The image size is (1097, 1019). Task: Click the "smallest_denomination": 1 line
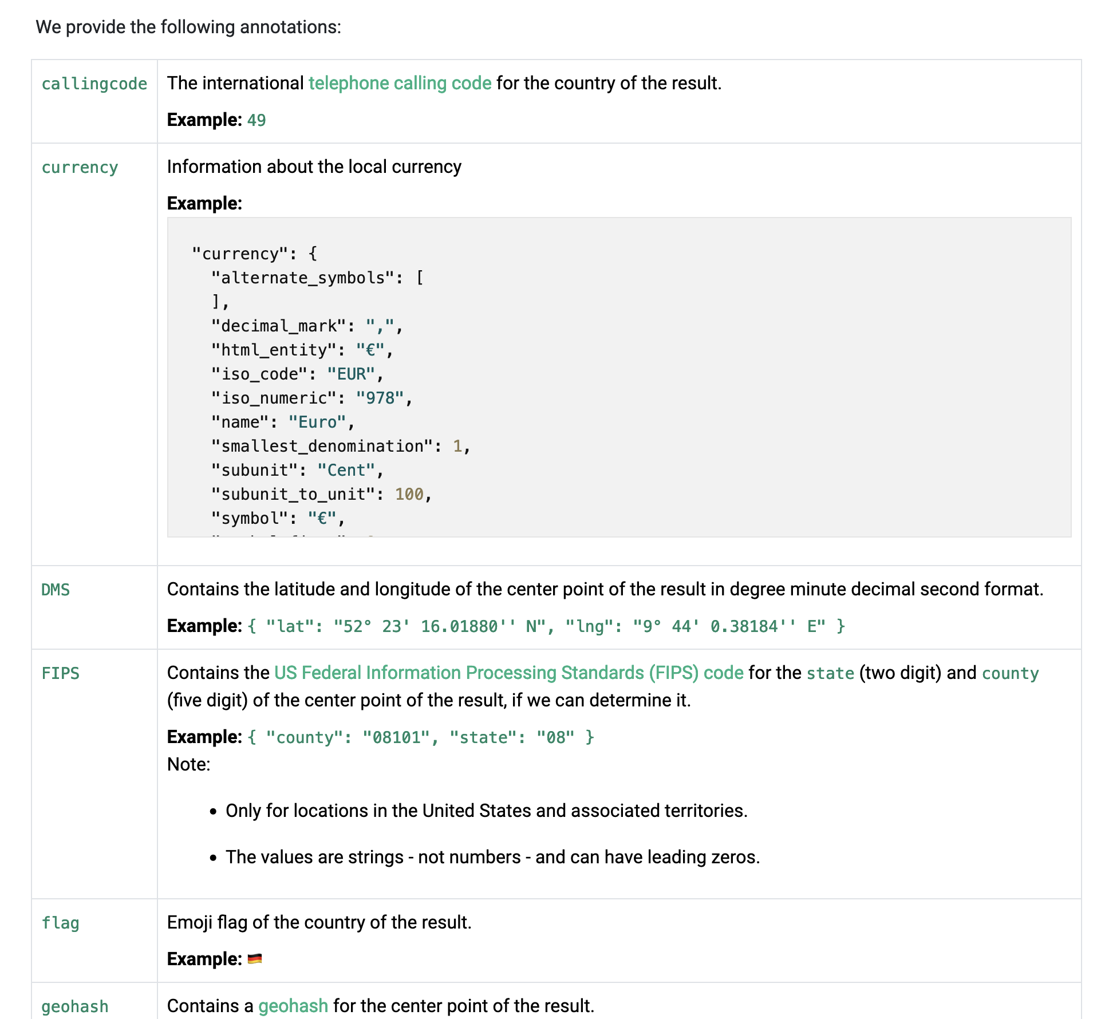pyautogui.click(x=341, y=446)
